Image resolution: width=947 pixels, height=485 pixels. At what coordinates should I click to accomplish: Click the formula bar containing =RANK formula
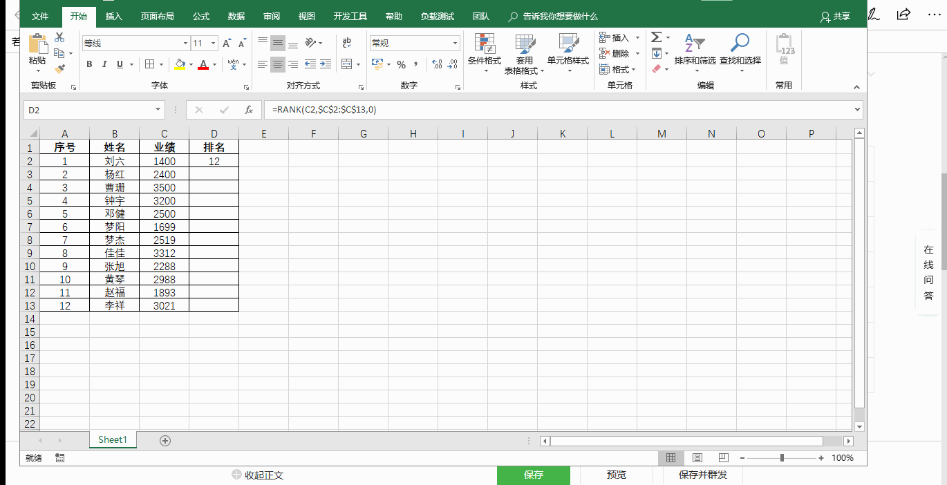coord(563,110)
